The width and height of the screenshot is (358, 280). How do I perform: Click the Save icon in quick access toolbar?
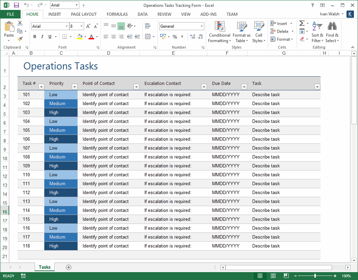click(16, 5)
